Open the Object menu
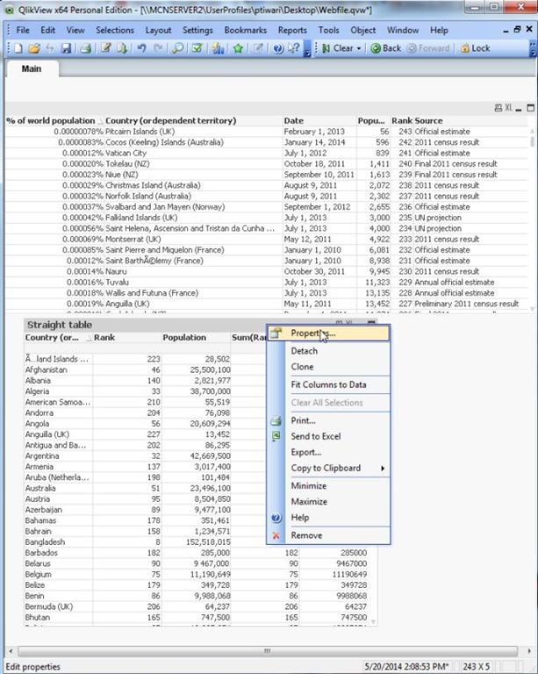 [x=362, y=30]
